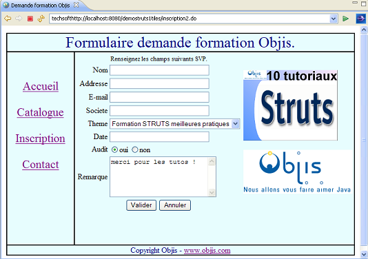Screen dimensions: 368x259
Task: Click the globe icon on the tab
Action: [x=6, y=5]
